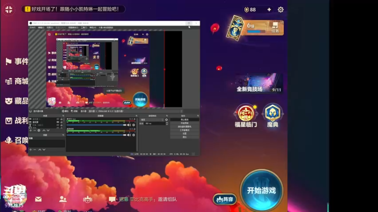Open 事件 in the left game menu
This screenshot has width=378, height=212.
point(17,62)
